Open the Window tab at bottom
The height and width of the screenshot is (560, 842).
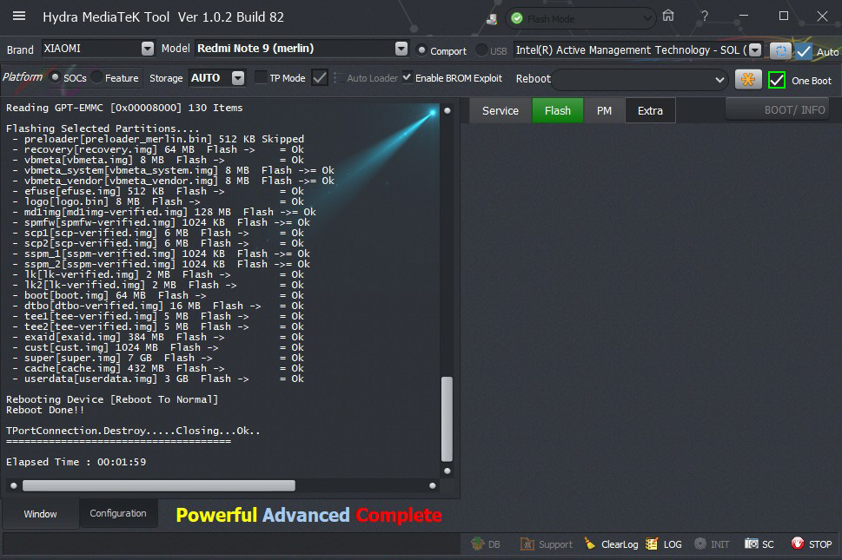point(40,514)
